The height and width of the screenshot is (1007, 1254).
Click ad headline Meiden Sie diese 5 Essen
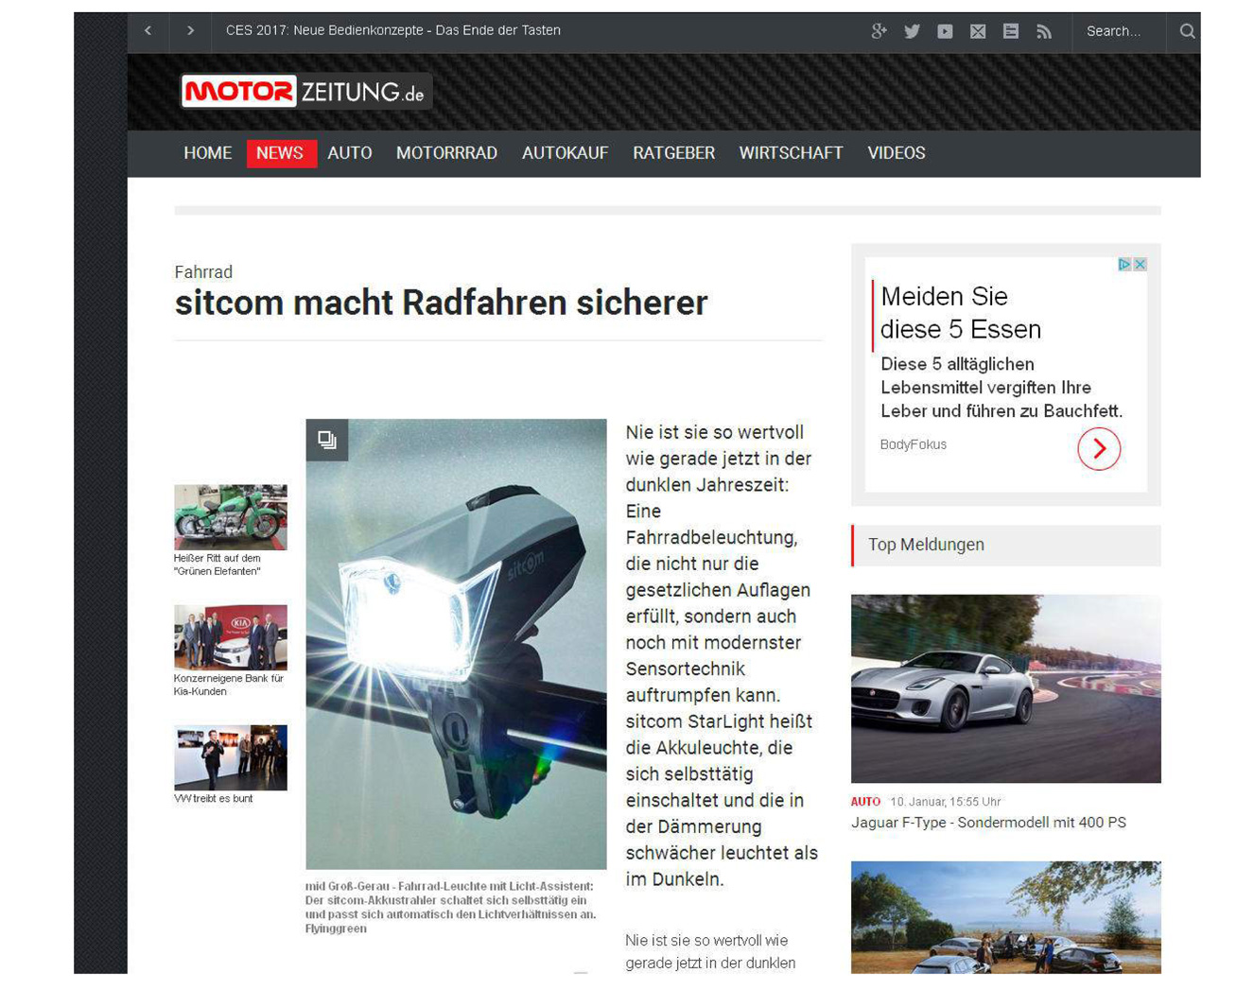pos(961,313)
